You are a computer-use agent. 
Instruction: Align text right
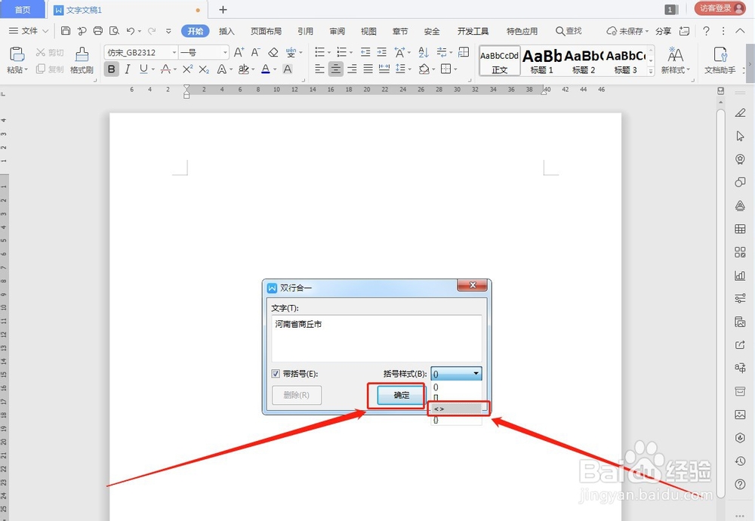[352, 69]
